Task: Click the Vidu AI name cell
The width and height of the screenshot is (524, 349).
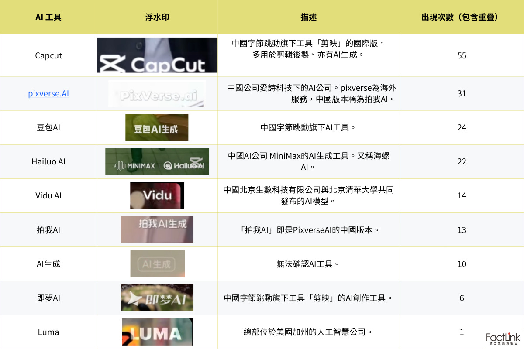Action: click(x=48, y=195)
